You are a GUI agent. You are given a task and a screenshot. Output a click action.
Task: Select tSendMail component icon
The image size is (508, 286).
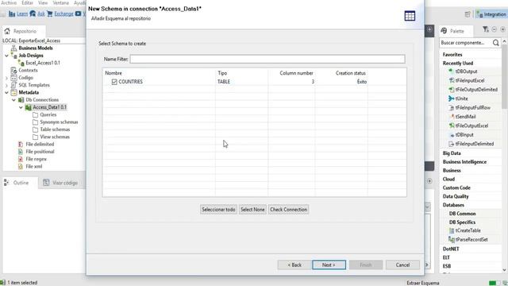click(452, 117)
